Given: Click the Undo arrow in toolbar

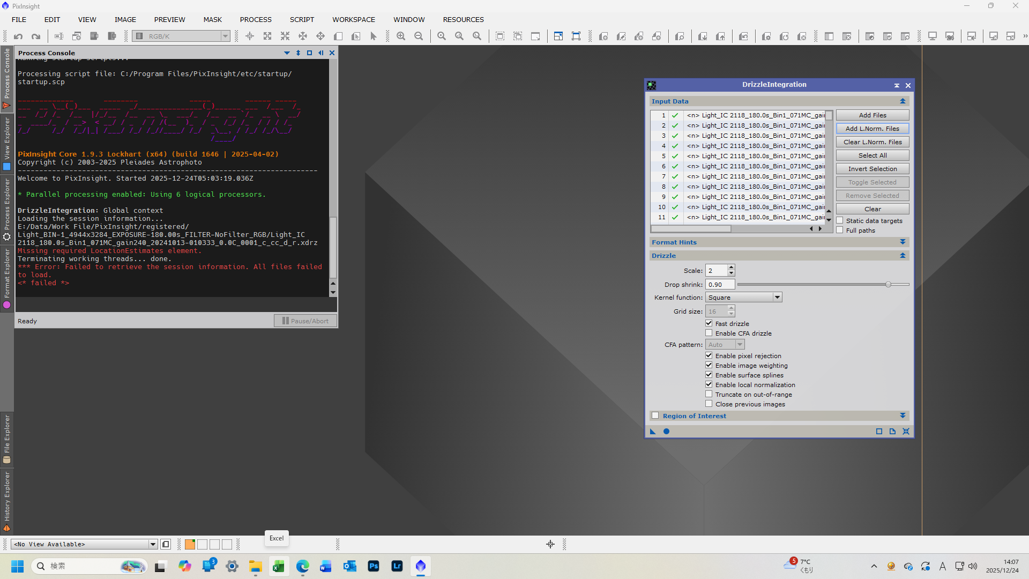Looking at the screenshot, I should (18, 36).
